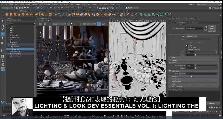
Task: Switch to the Rendering shelf tab
Action: pyautogui.click(x=58, y=11)
